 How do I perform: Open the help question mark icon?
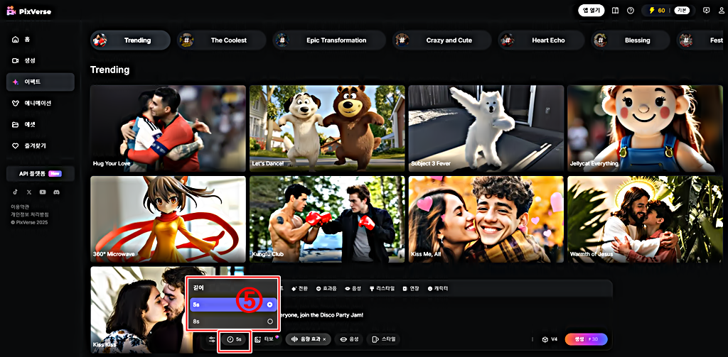(x=630, y=11)
